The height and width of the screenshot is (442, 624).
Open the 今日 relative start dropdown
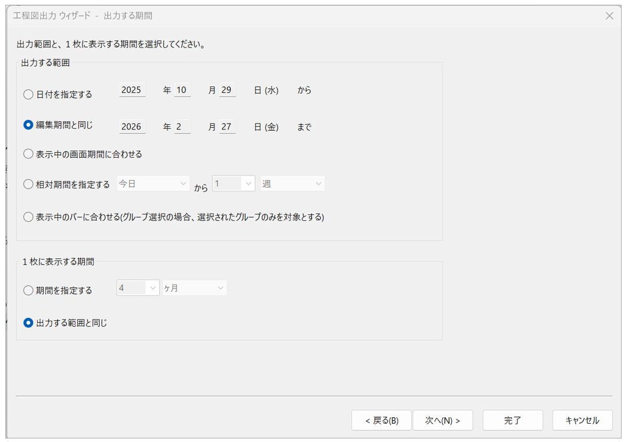coord(153,184)
